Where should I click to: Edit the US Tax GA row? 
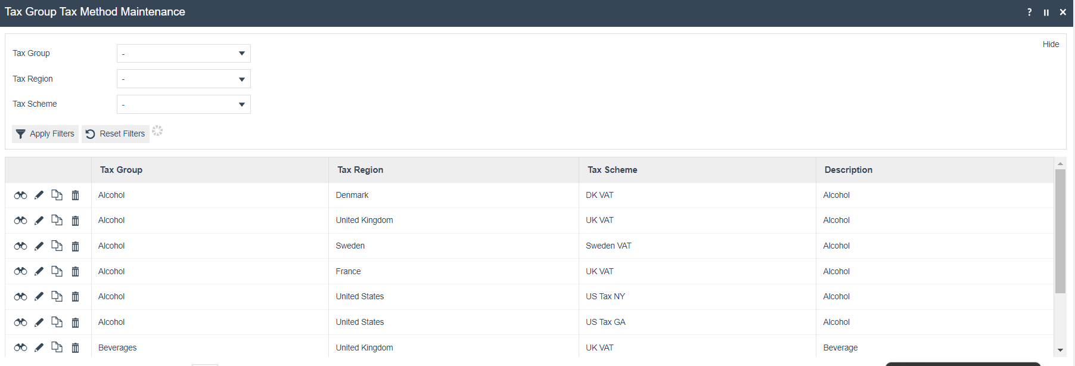pyautogui.click(x=39, y=322)
